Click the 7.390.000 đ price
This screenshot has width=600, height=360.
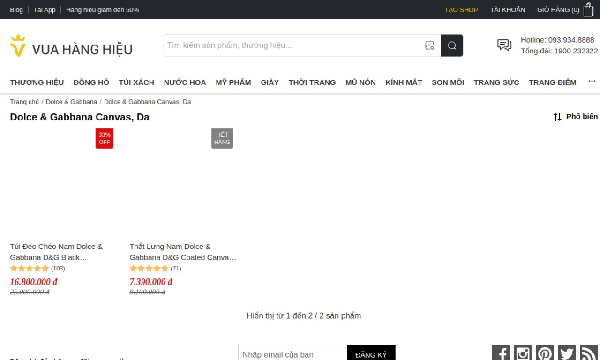pos(151,282)
